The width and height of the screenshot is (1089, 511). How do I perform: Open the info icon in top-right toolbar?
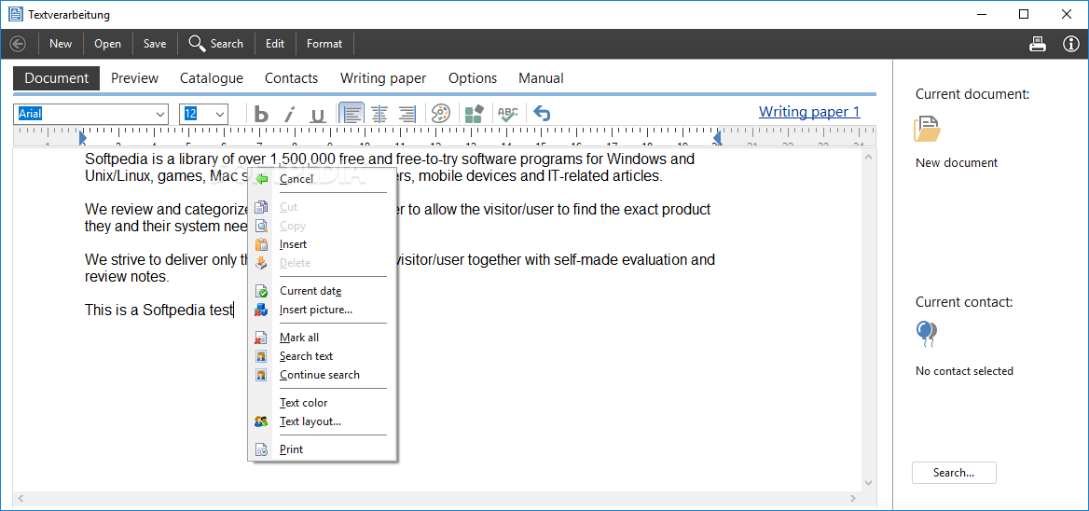coord(1071,44)
